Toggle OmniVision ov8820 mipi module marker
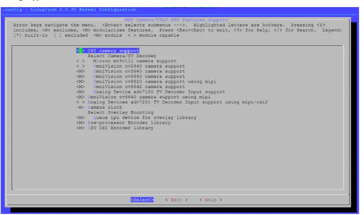Image resolution: width=364 pixels, height=215 pixels. pos(81,81)
